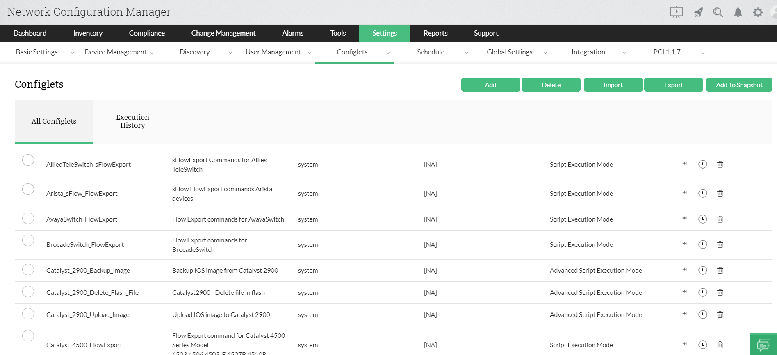Delete AvayaSwitch_FlowExport using trash icon

click(x=720, y=219)
